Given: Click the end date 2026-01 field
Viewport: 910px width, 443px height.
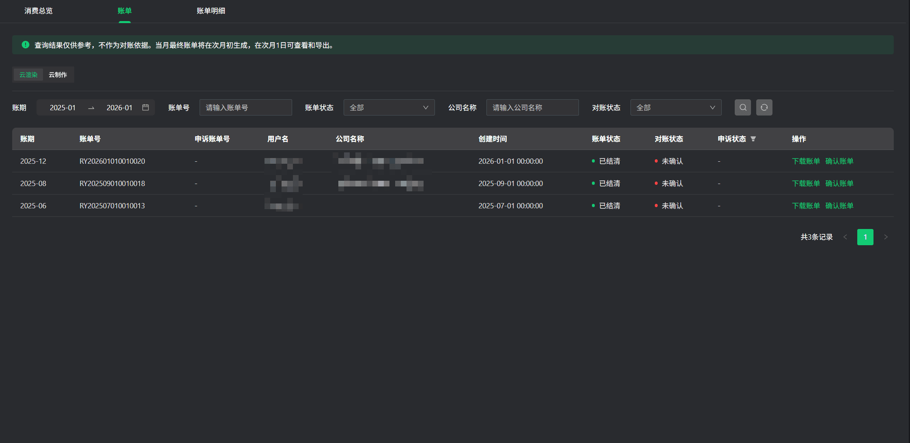Looking at the screenshot, I should click(x=119, y=107).
